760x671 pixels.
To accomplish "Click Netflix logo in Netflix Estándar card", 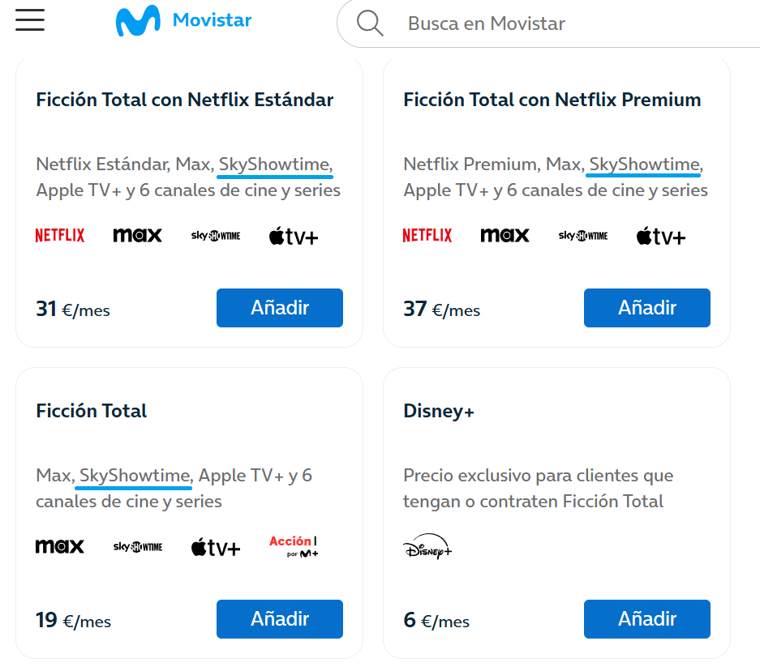I will 60,236.
